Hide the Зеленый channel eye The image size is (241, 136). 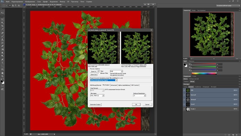click(x=184, y=100)
